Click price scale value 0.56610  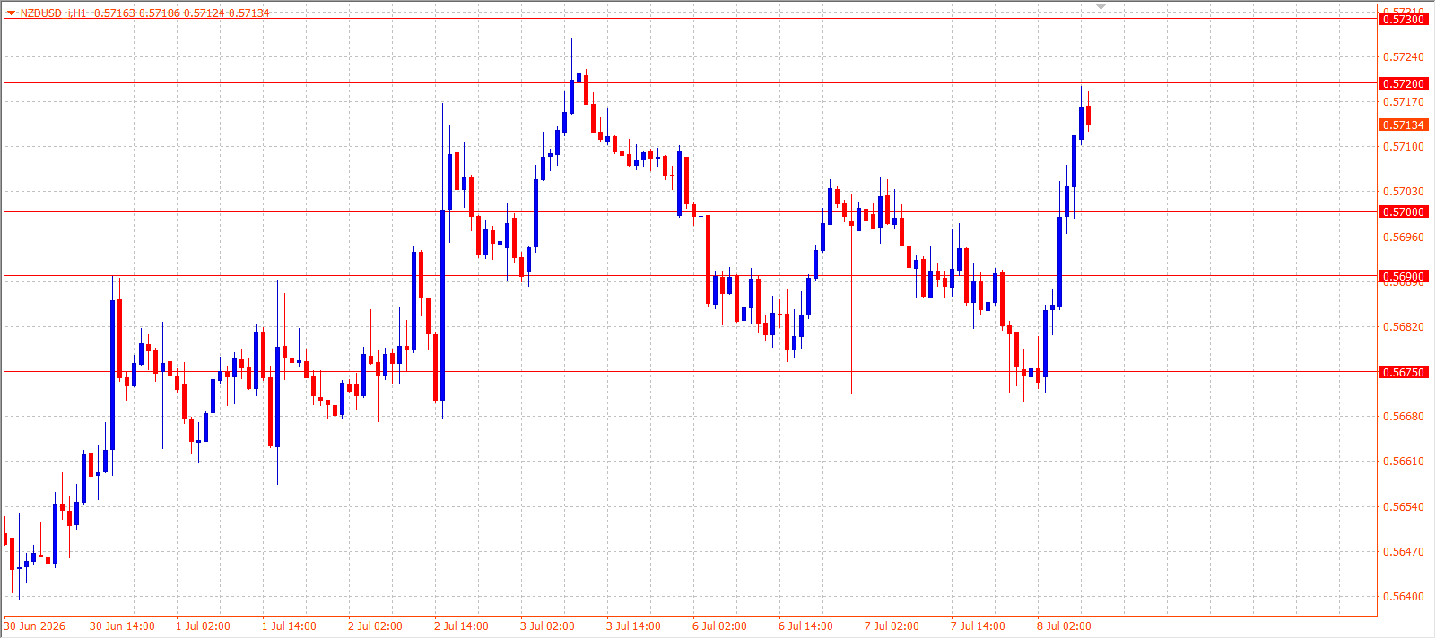1404,462
